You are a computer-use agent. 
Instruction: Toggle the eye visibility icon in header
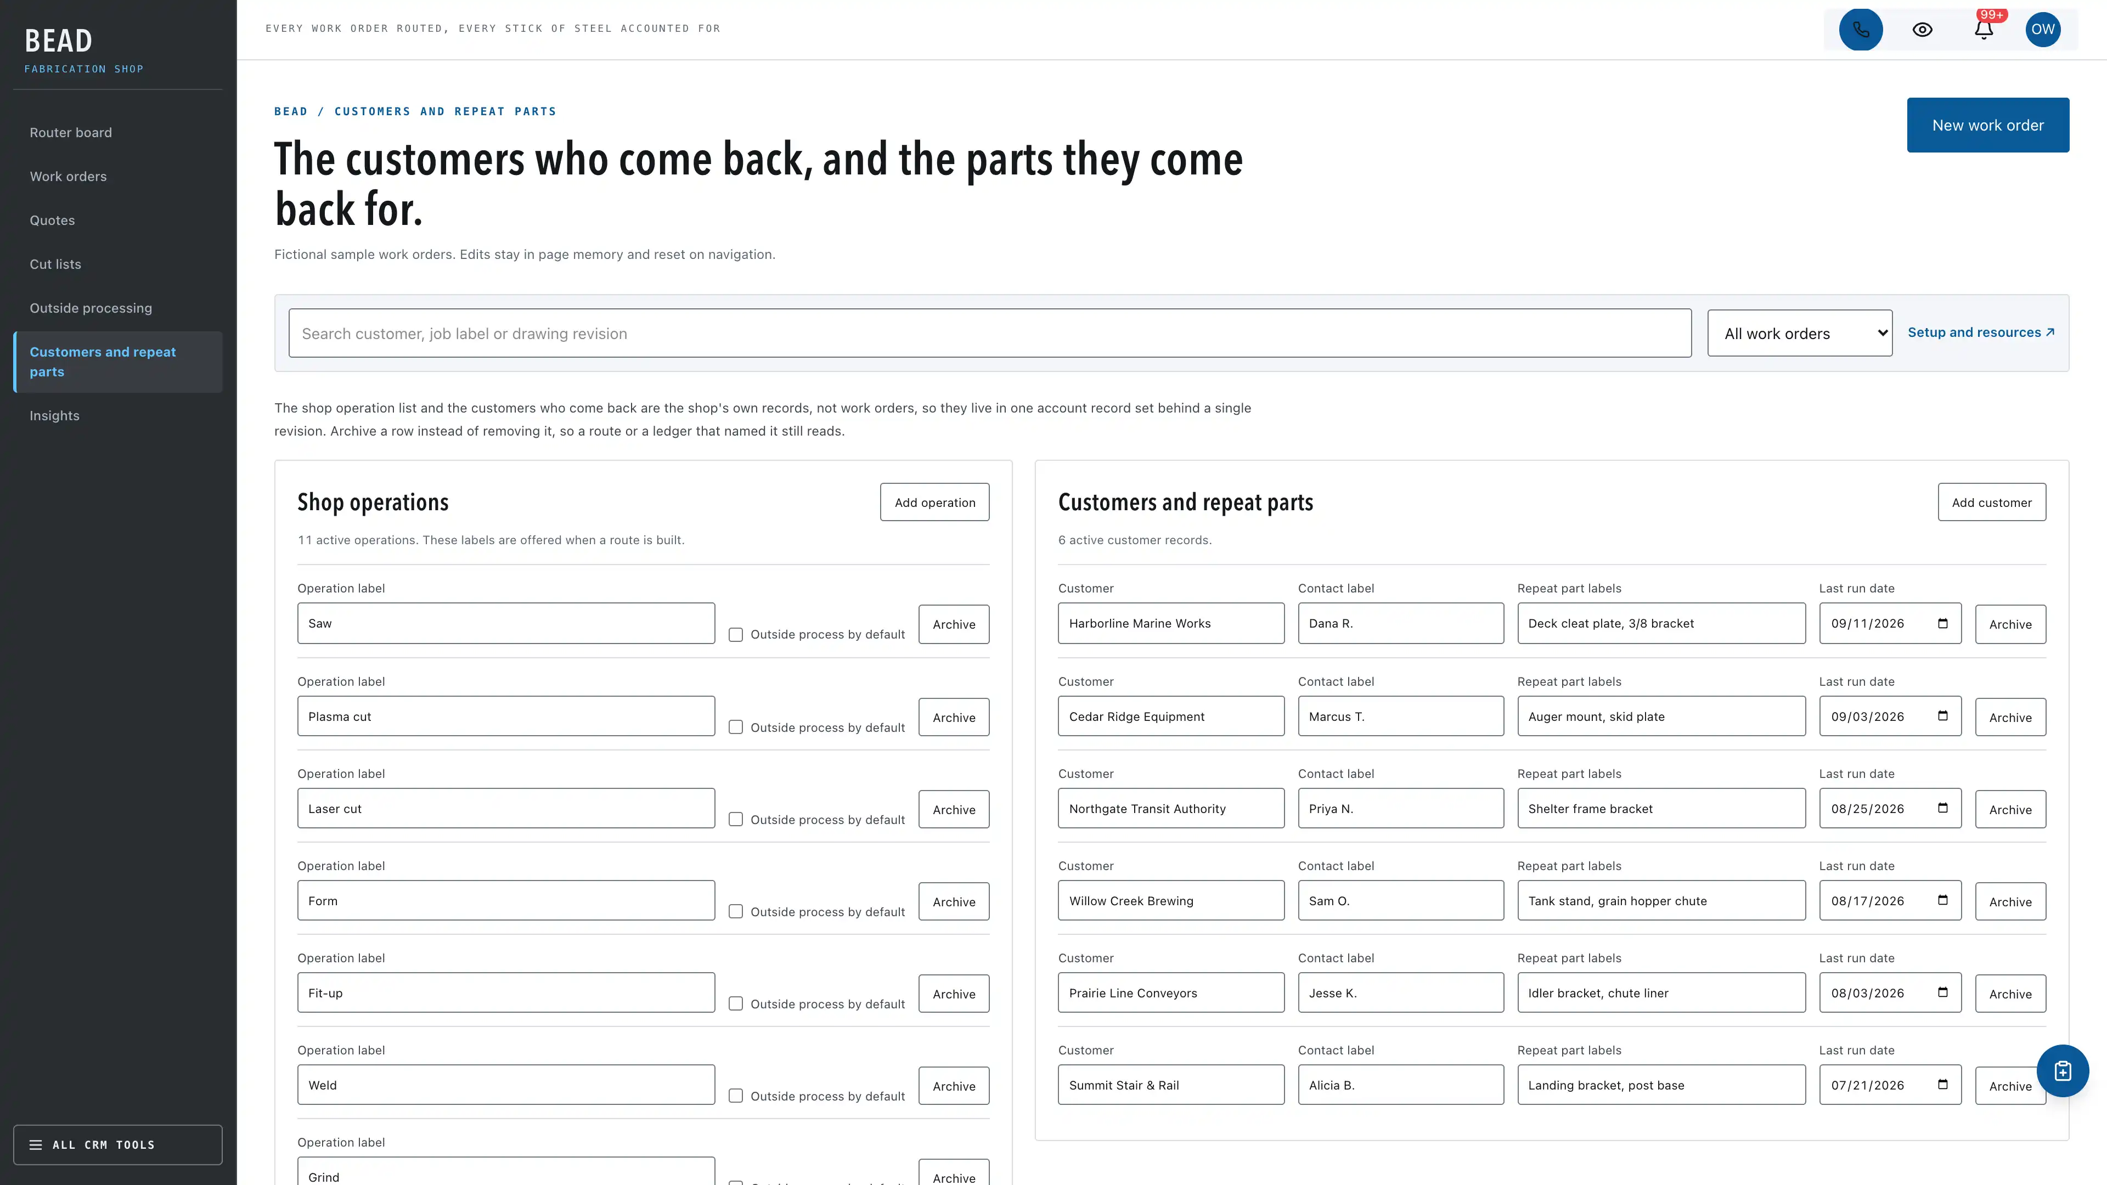1922,30
